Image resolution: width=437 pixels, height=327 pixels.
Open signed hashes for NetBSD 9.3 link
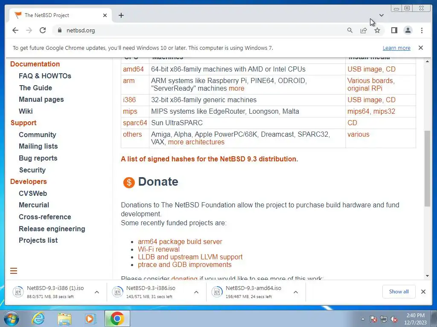209,159
